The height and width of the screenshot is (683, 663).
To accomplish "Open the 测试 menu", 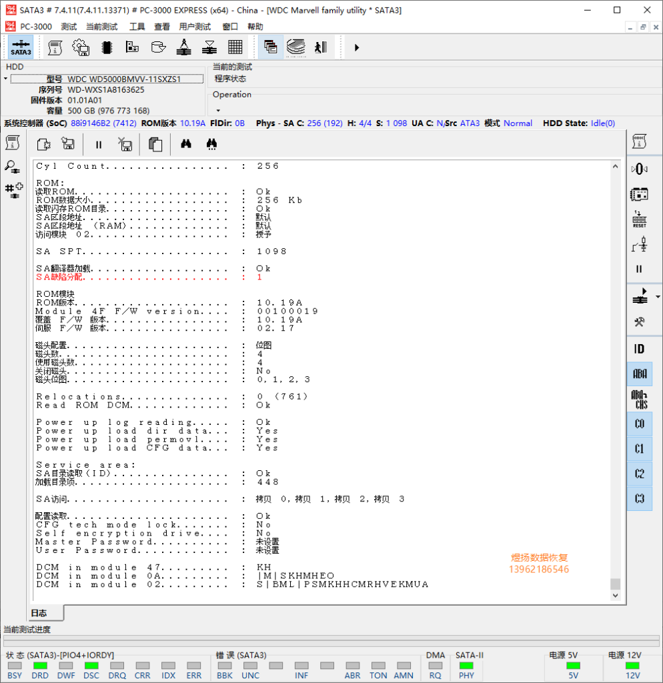I will tap(69, 27).
